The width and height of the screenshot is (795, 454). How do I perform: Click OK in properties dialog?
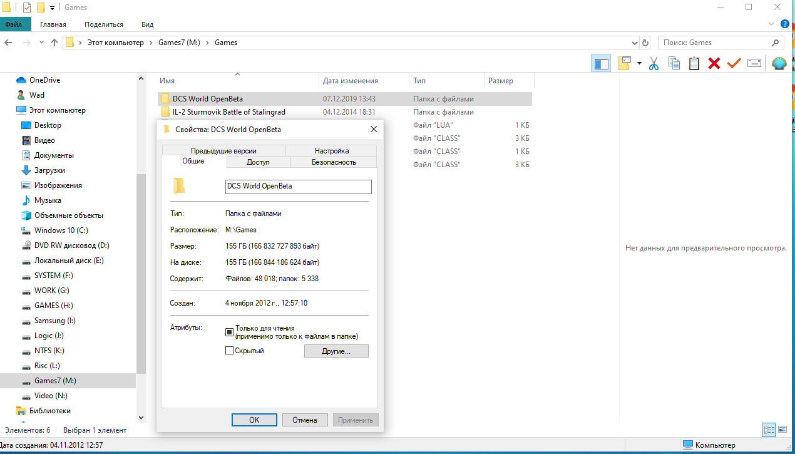click(254, 420)
